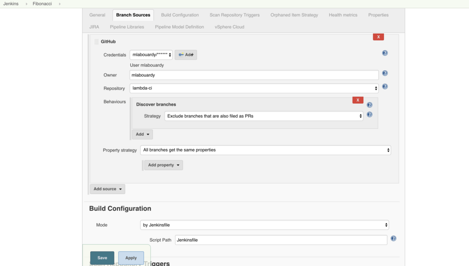
Task: Open the breadcrumb arrow after Fibonacci
Action: point(60,4)
